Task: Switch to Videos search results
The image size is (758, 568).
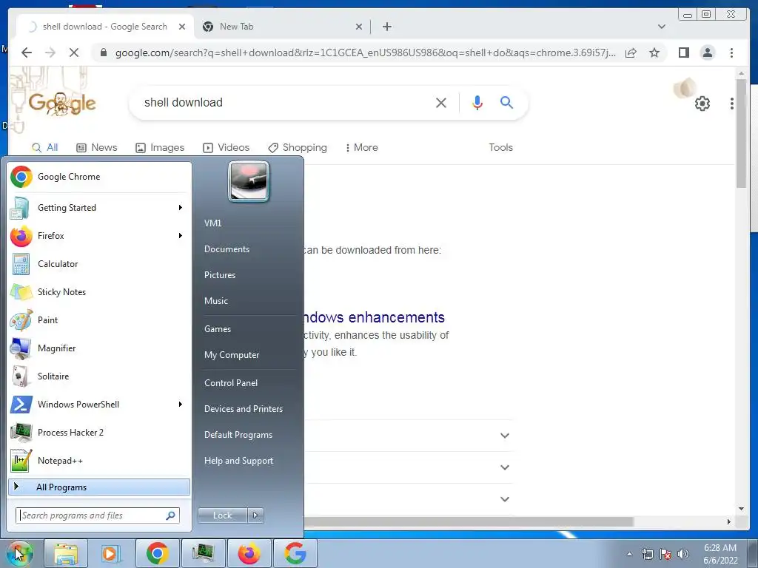Action: coord(227,147)
